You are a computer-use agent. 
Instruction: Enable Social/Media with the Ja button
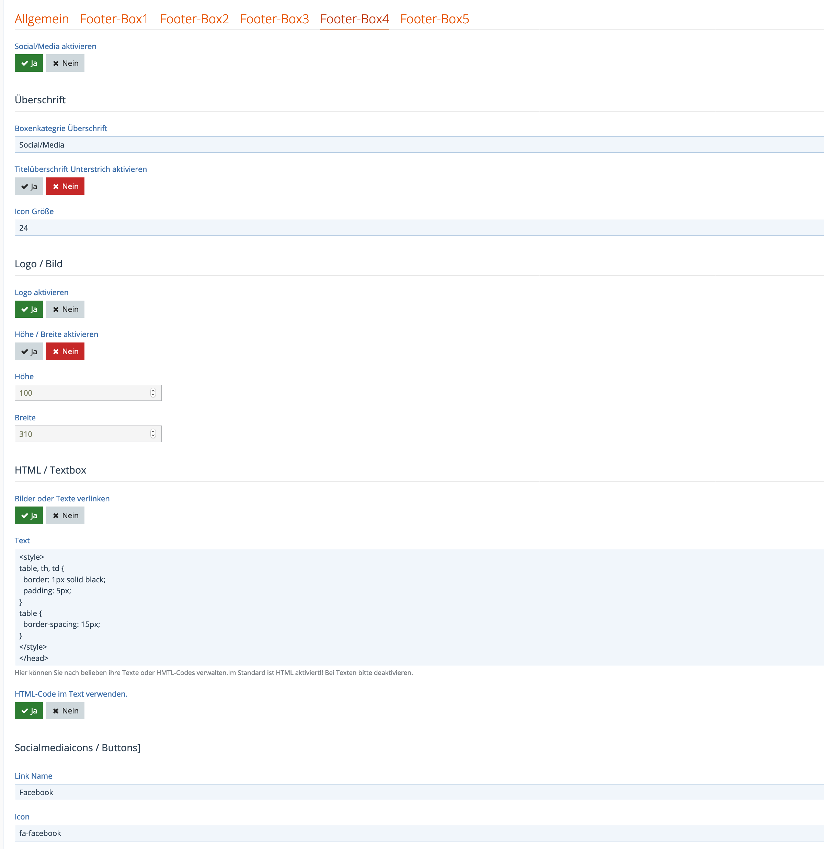[28, 63]
